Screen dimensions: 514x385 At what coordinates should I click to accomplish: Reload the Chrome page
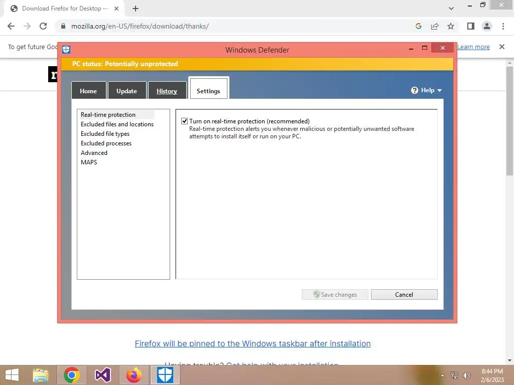tap(43, 26)
